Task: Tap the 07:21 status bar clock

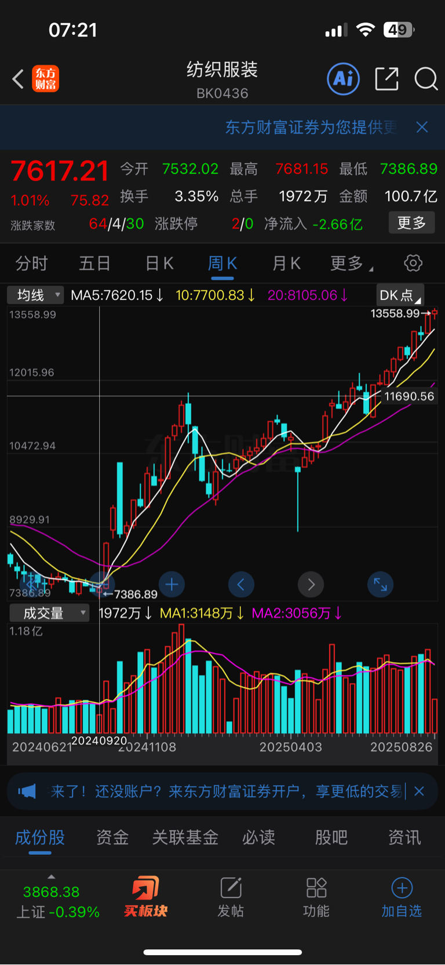Action: tap(73, 30)
